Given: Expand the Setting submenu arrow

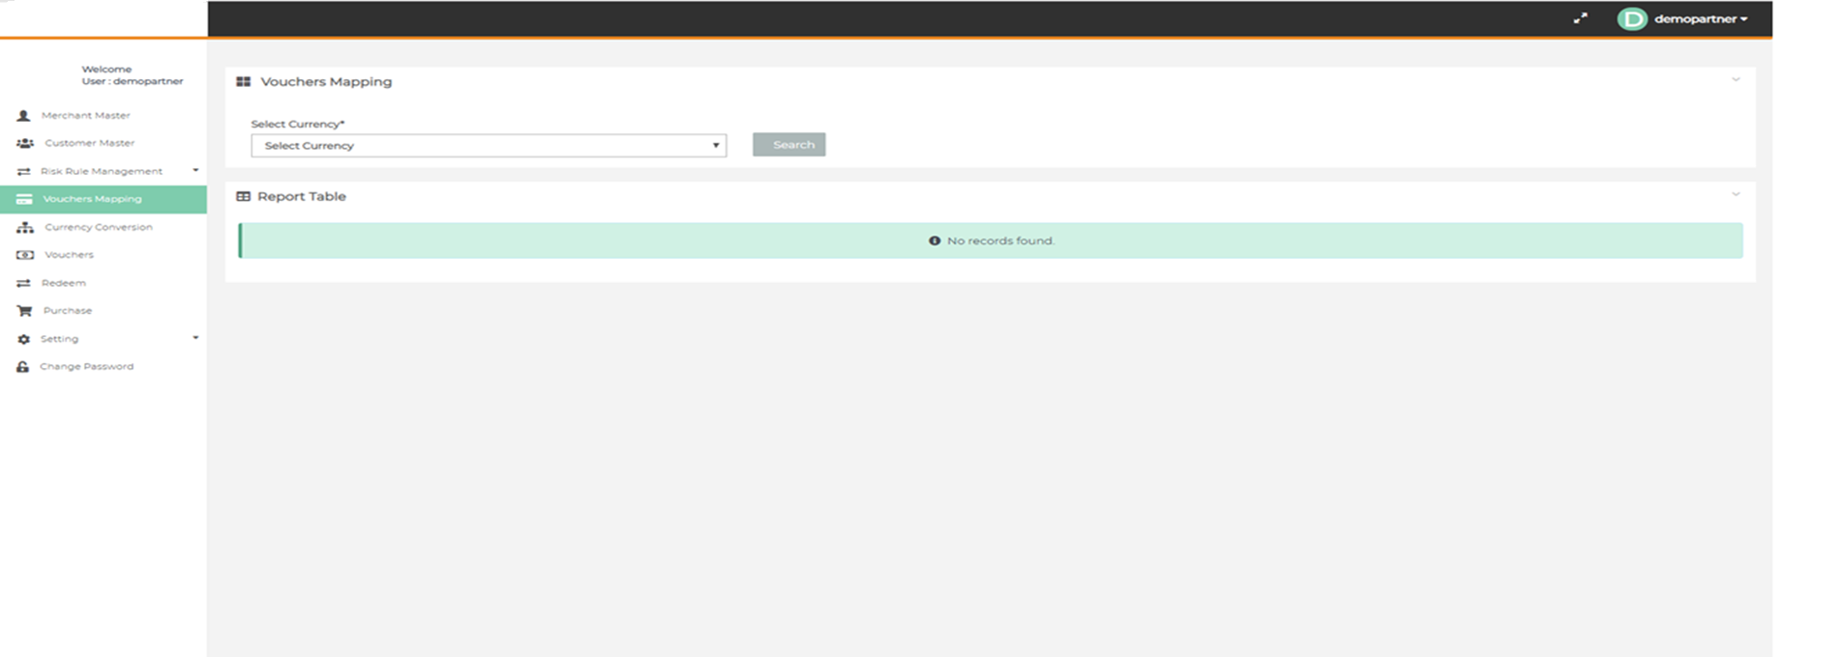Looking at the screenshot, I should (195, 338).
